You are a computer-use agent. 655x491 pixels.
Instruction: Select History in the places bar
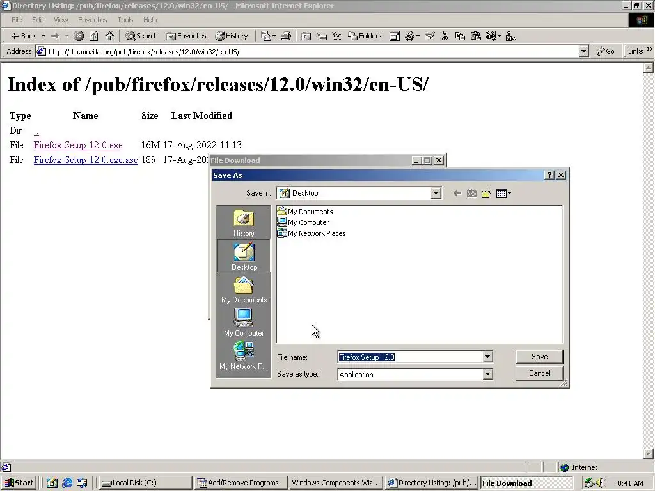click(244, 222)
